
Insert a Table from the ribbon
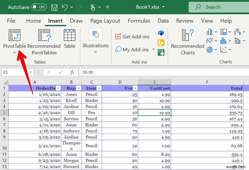(x=69, y=39)
